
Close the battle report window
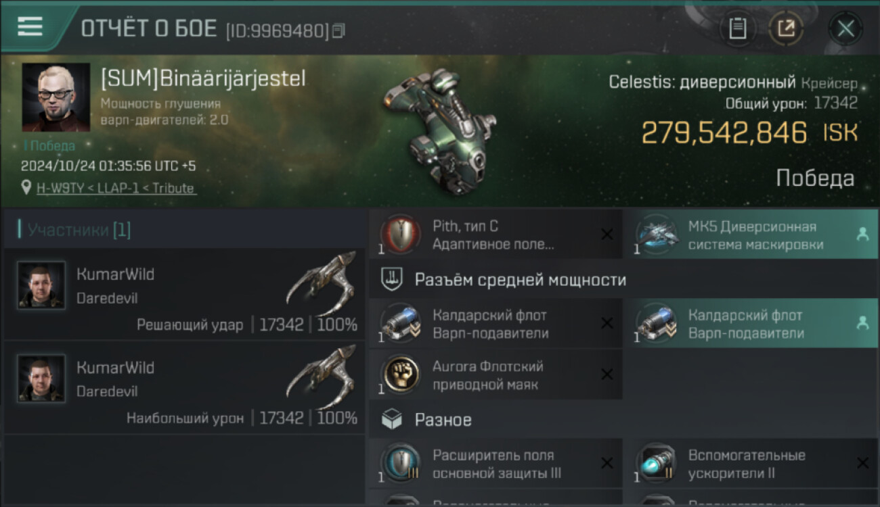click(845, 29)
